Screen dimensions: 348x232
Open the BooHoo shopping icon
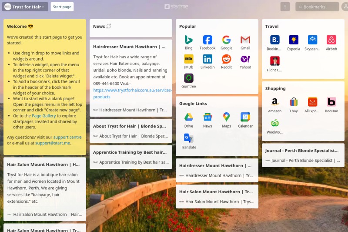point(331,102)
